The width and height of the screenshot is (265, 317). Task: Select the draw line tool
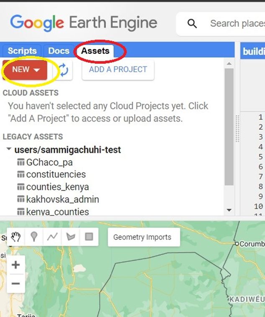tap(52, 237)
